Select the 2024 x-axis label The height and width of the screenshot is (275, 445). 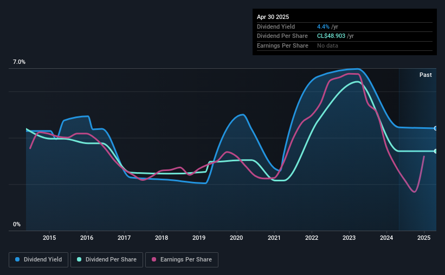(x=386, y=238)
